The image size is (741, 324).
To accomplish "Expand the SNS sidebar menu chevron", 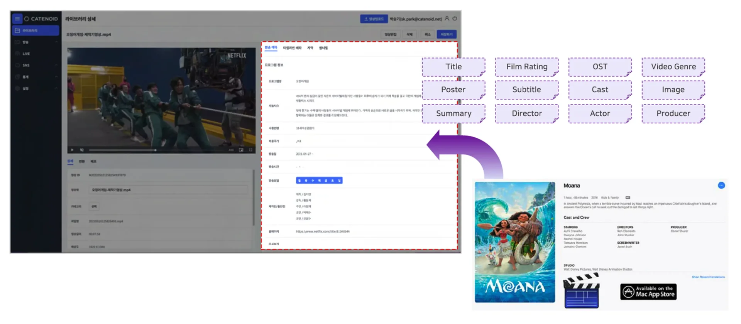I will (56, 65).
